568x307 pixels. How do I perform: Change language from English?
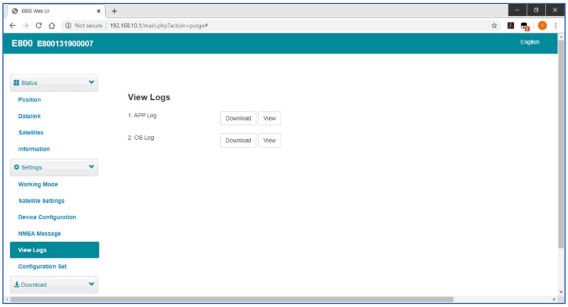coord(530,42)
